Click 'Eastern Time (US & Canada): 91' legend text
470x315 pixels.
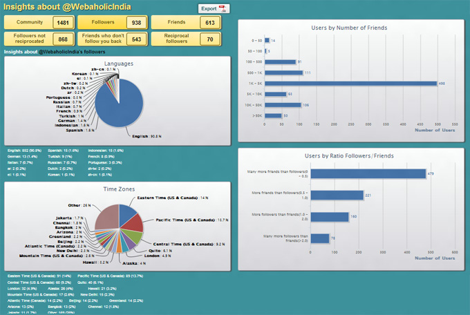(x=39, y=276)
